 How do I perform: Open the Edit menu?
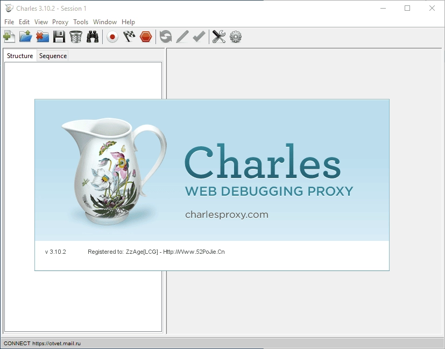[24, 22]
